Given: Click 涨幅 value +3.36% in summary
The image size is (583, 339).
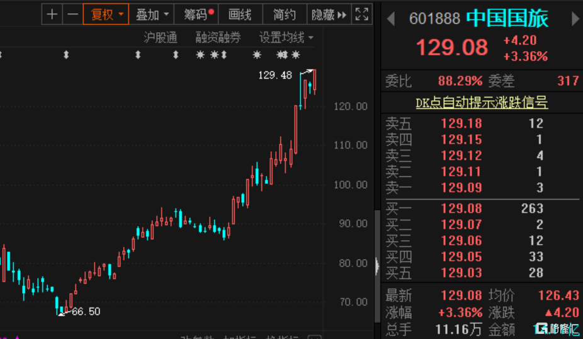Looking at the screenshot, I should click(x=460, y=312).
